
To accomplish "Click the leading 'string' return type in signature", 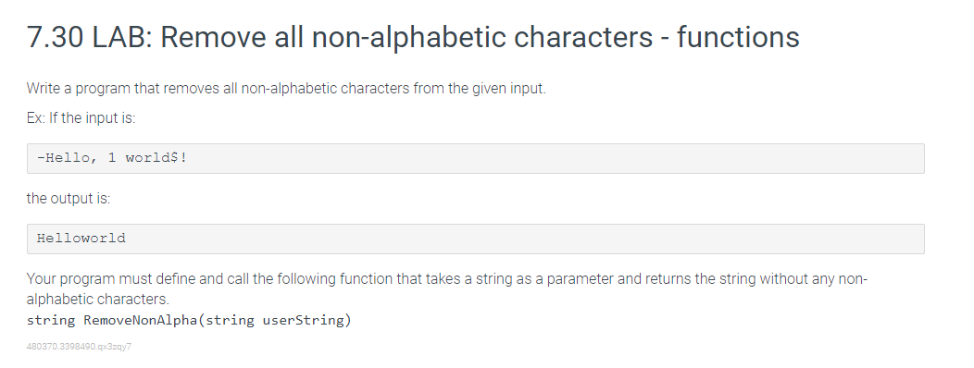I will tap(51, 321).
